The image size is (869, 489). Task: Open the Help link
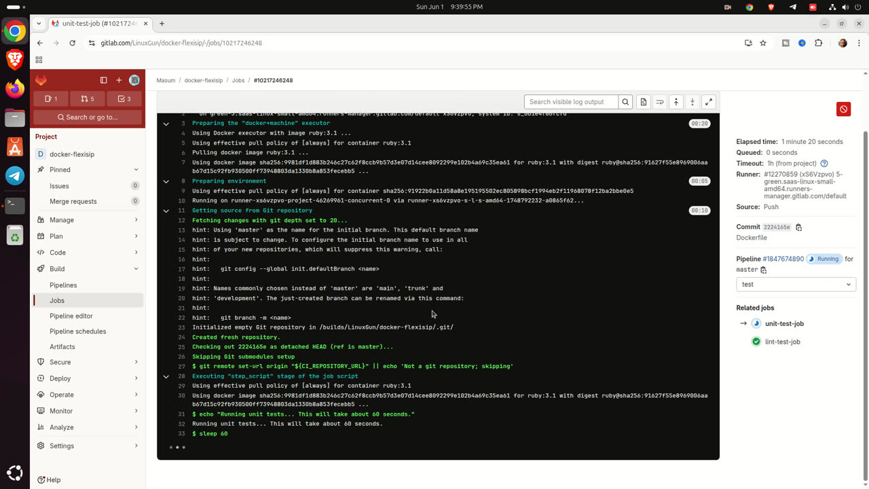[49, 479]
